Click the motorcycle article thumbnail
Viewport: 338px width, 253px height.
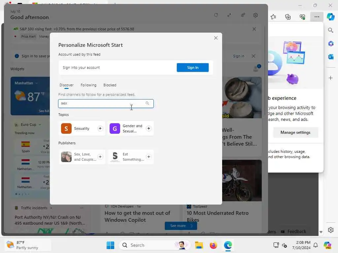242,181
